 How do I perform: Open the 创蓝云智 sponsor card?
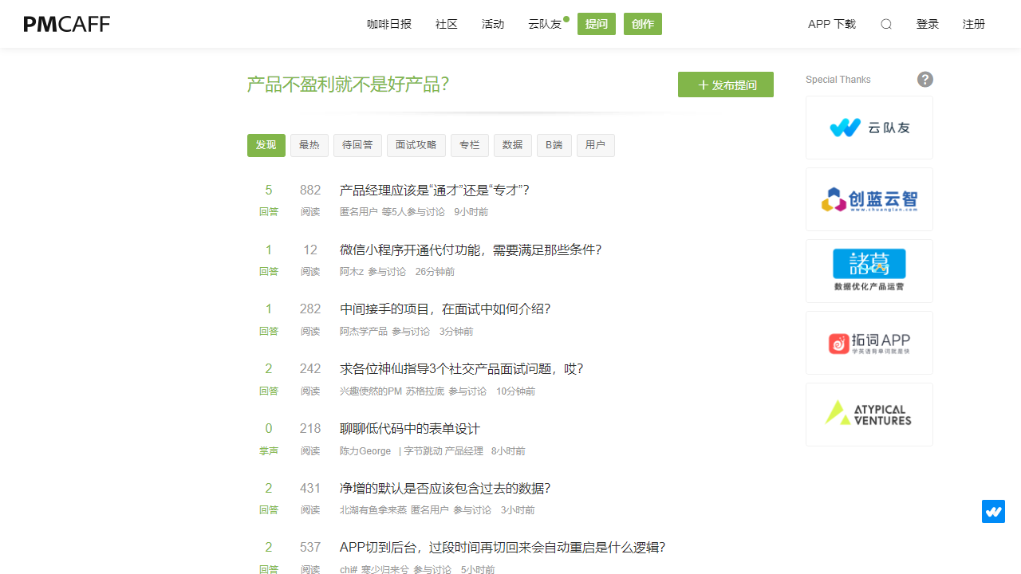pyautogui.click(x=869, y=199)
